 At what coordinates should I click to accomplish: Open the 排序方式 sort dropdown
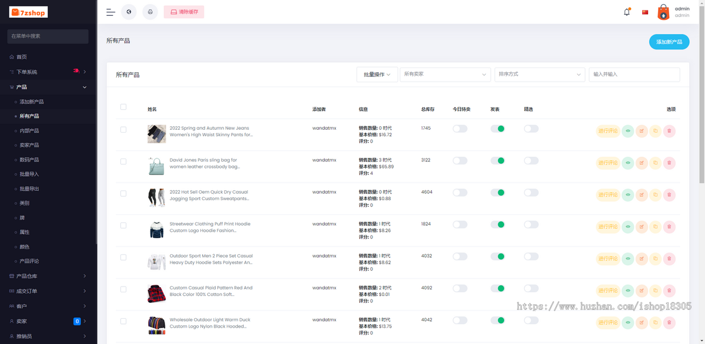click(540, 75)
